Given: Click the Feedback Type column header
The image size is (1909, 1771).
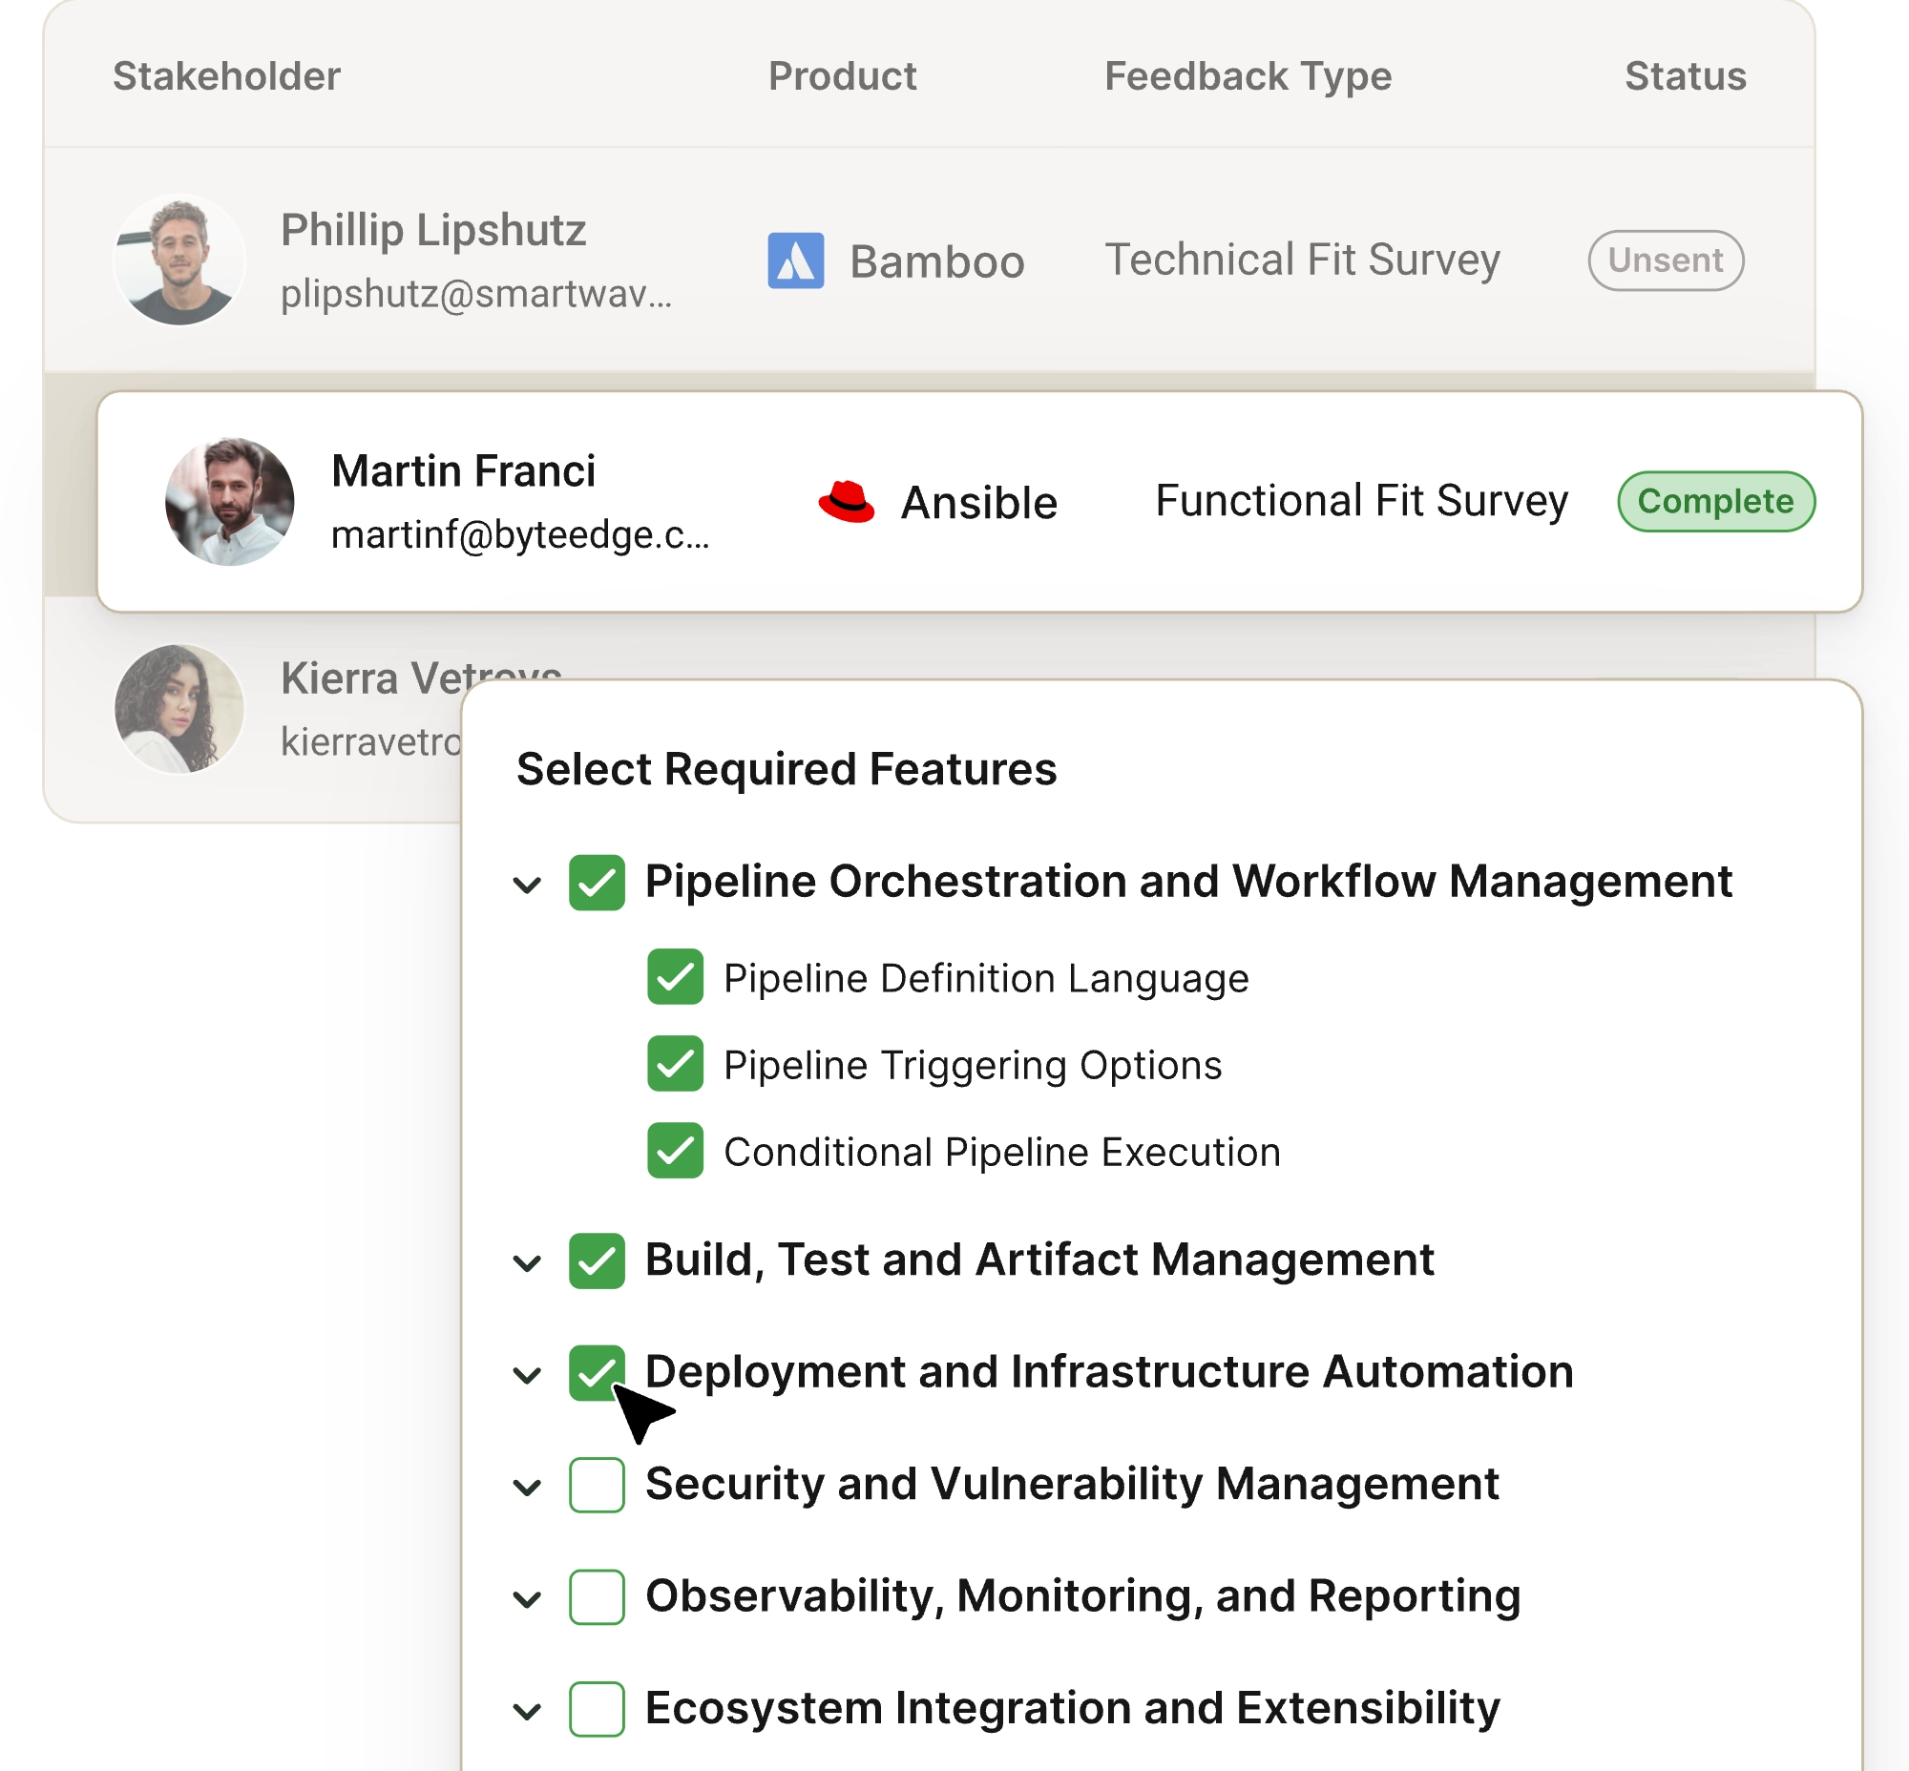Looking at the screenshot, I should (x=1248, y=75).
